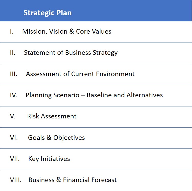
Task: Click the word Forecast in row VIII
Action: click(104, 180)
